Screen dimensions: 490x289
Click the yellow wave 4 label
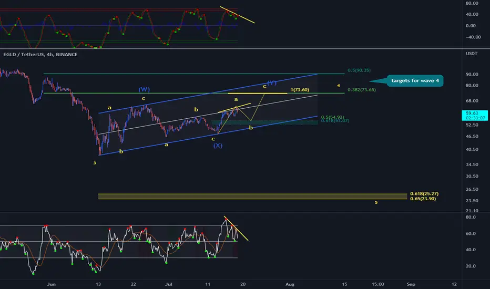click(x=339, y=85)
